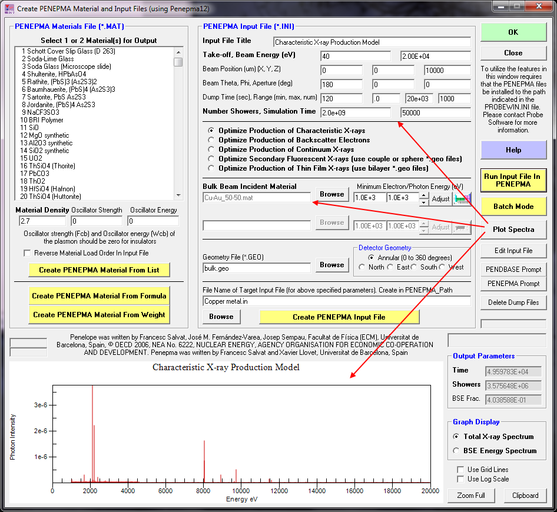Click the application icon in title bar
Screen dimensions: 557x512
9,9
